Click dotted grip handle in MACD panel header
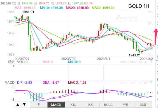The width and height of the screenshot is (158, 108). click(x=131, y=83)
